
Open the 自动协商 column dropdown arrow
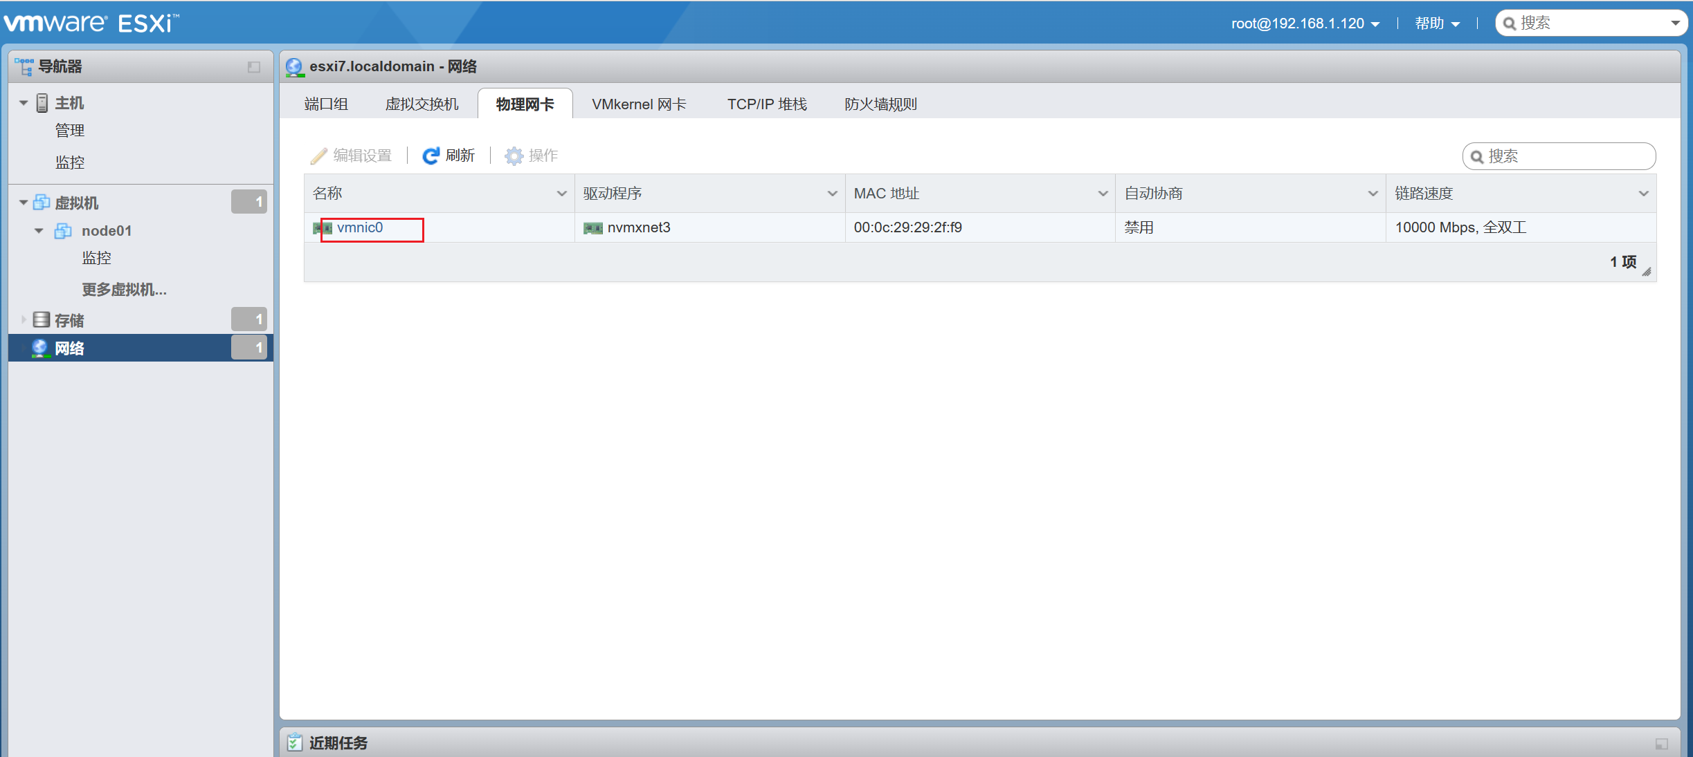point(1373,194)
